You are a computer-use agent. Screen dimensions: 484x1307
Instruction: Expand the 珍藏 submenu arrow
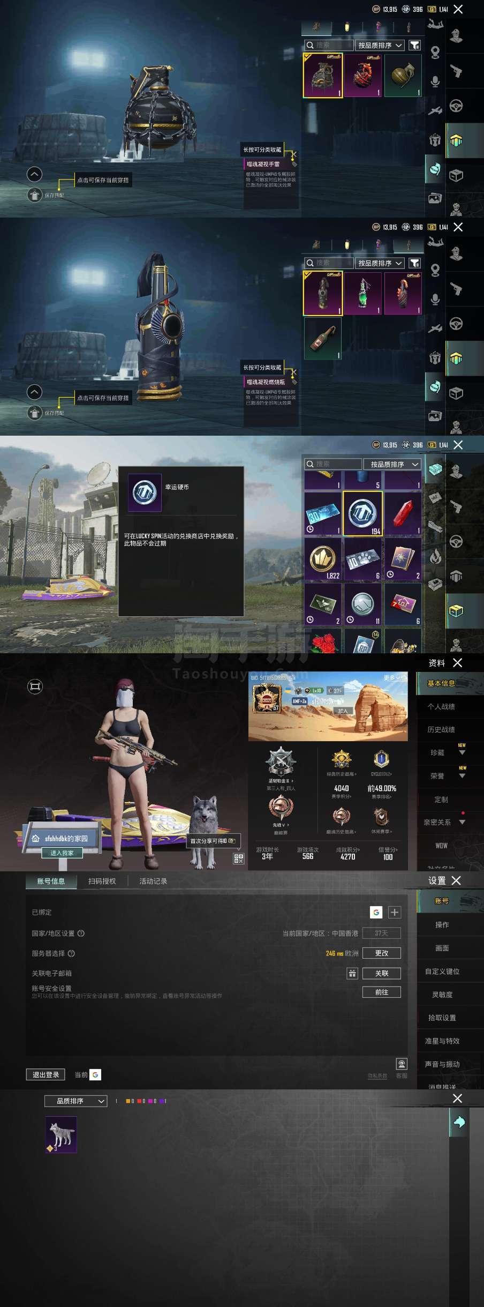(463, 753)
